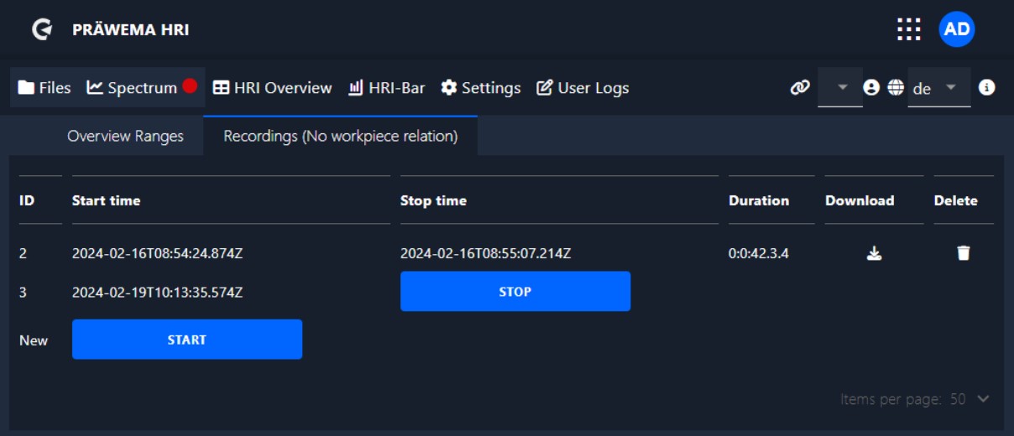Open the empty link dropdown
This screenshot has width=1014, height=436.
(x=840, y=87)
